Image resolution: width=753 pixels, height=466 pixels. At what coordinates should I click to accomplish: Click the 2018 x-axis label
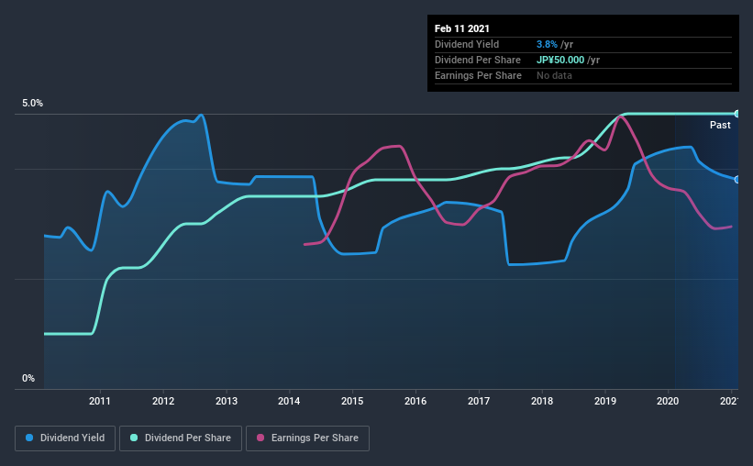click(542, 401)
